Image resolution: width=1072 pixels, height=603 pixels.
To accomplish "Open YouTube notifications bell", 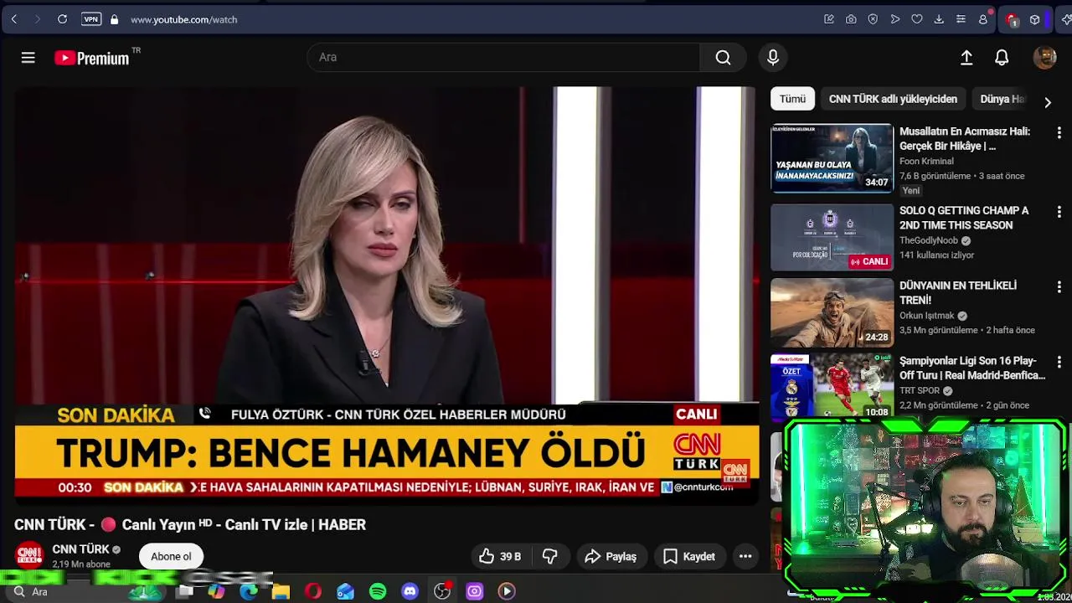I will point(1002,57).
